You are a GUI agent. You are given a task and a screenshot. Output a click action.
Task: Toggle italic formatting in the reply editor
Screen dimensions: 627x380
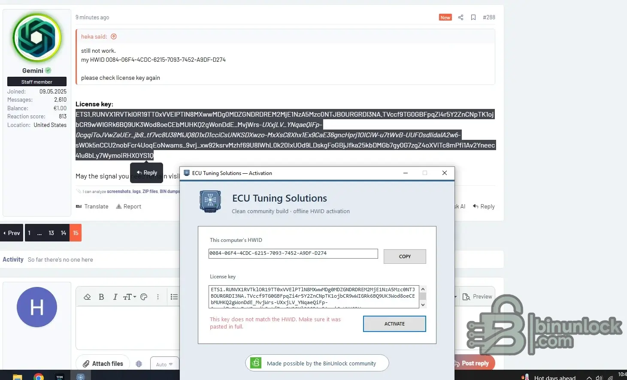click(x=115, y=297)
